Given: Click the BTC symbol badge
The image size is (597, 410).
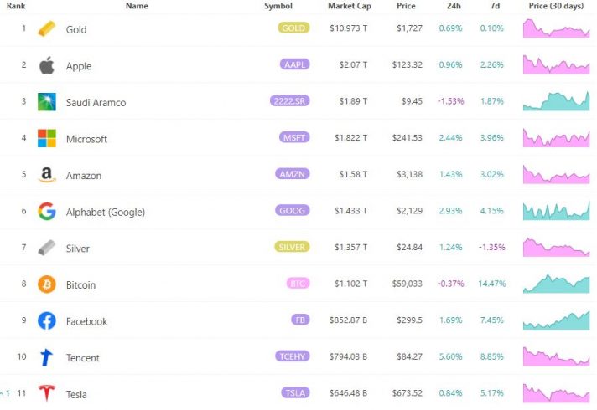Looking at the screenshot, I should coord(298,284).
